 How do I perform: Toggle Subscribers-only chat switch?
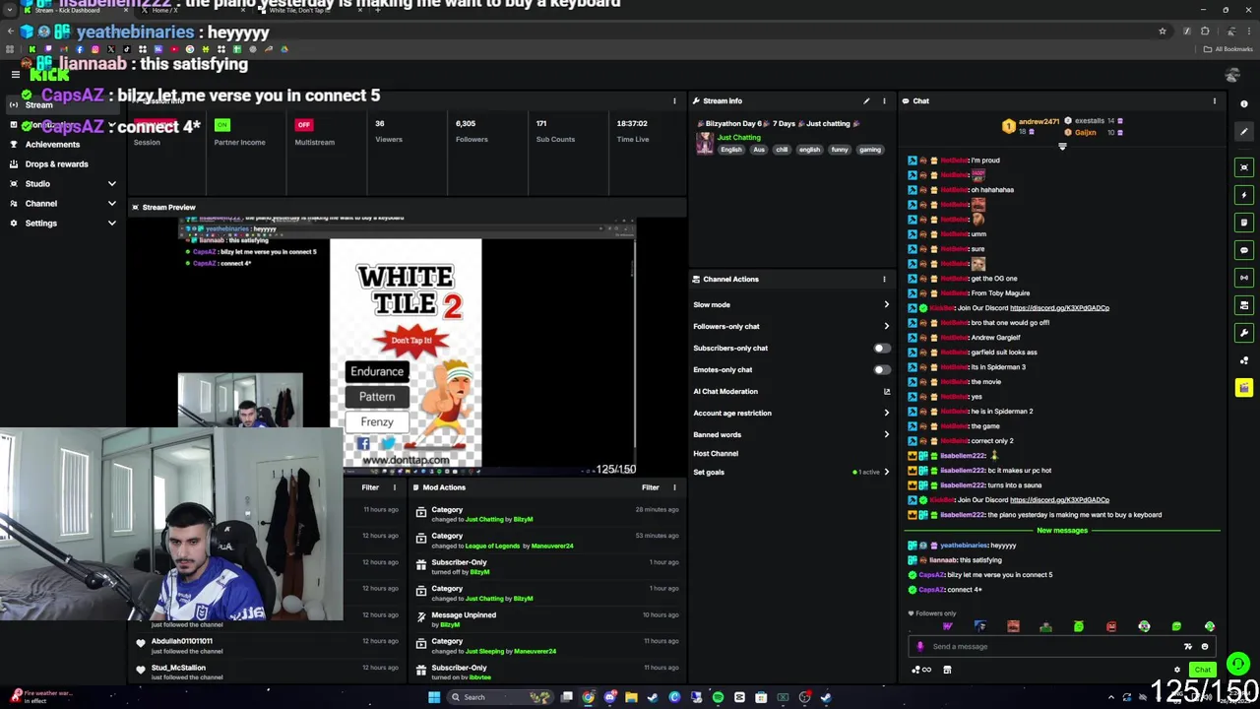[882, 348]
